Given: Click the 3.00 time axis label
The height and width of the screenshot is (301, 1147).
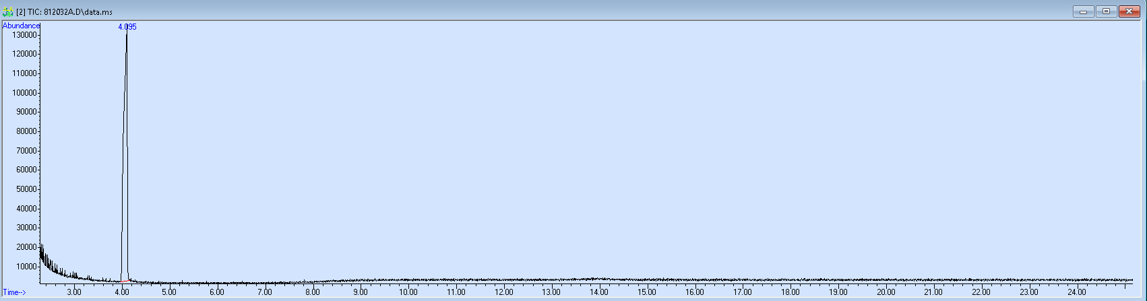Looking at the screenshot, I should 74,292.
